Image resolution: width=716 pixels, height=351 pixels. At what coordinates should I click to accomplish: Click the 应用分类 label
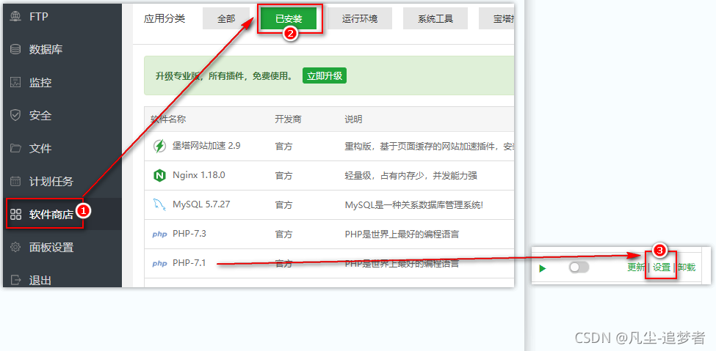point(164,19)
